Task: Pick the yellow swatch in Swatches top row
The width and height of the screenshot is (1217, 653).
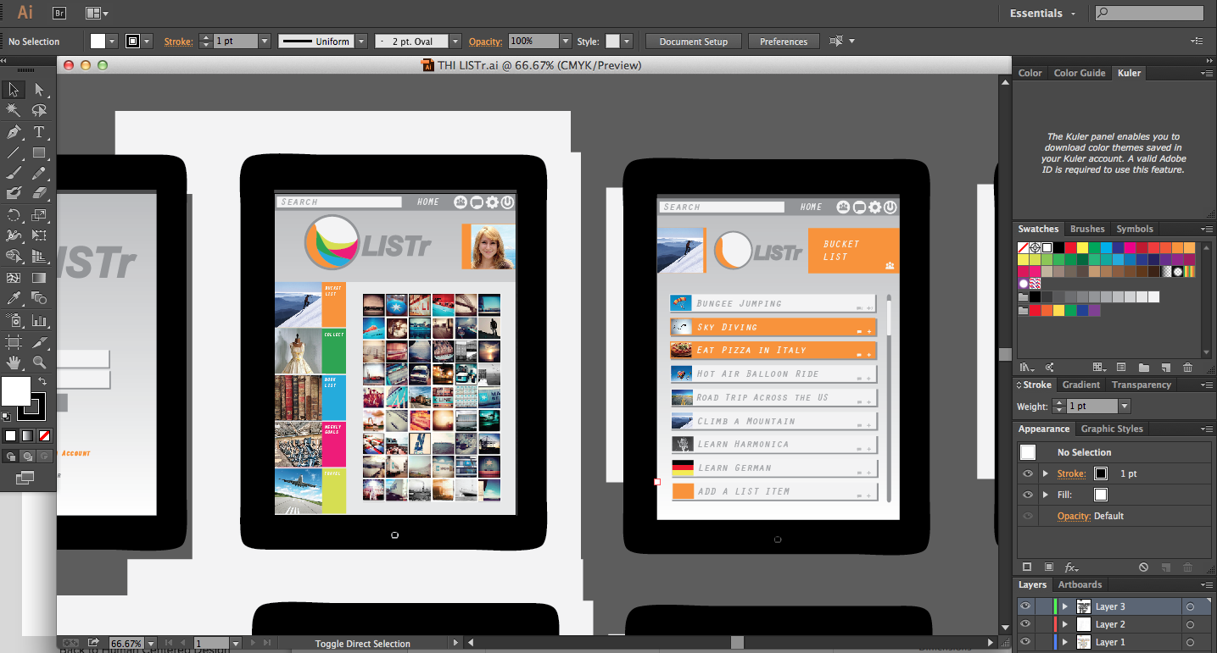Action: (1082, 248)
